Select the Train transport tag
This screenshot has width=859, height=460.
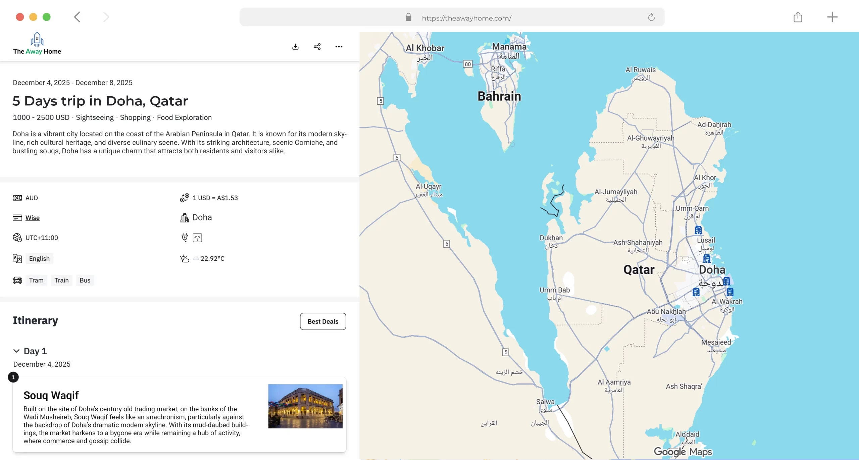(61, 280)
